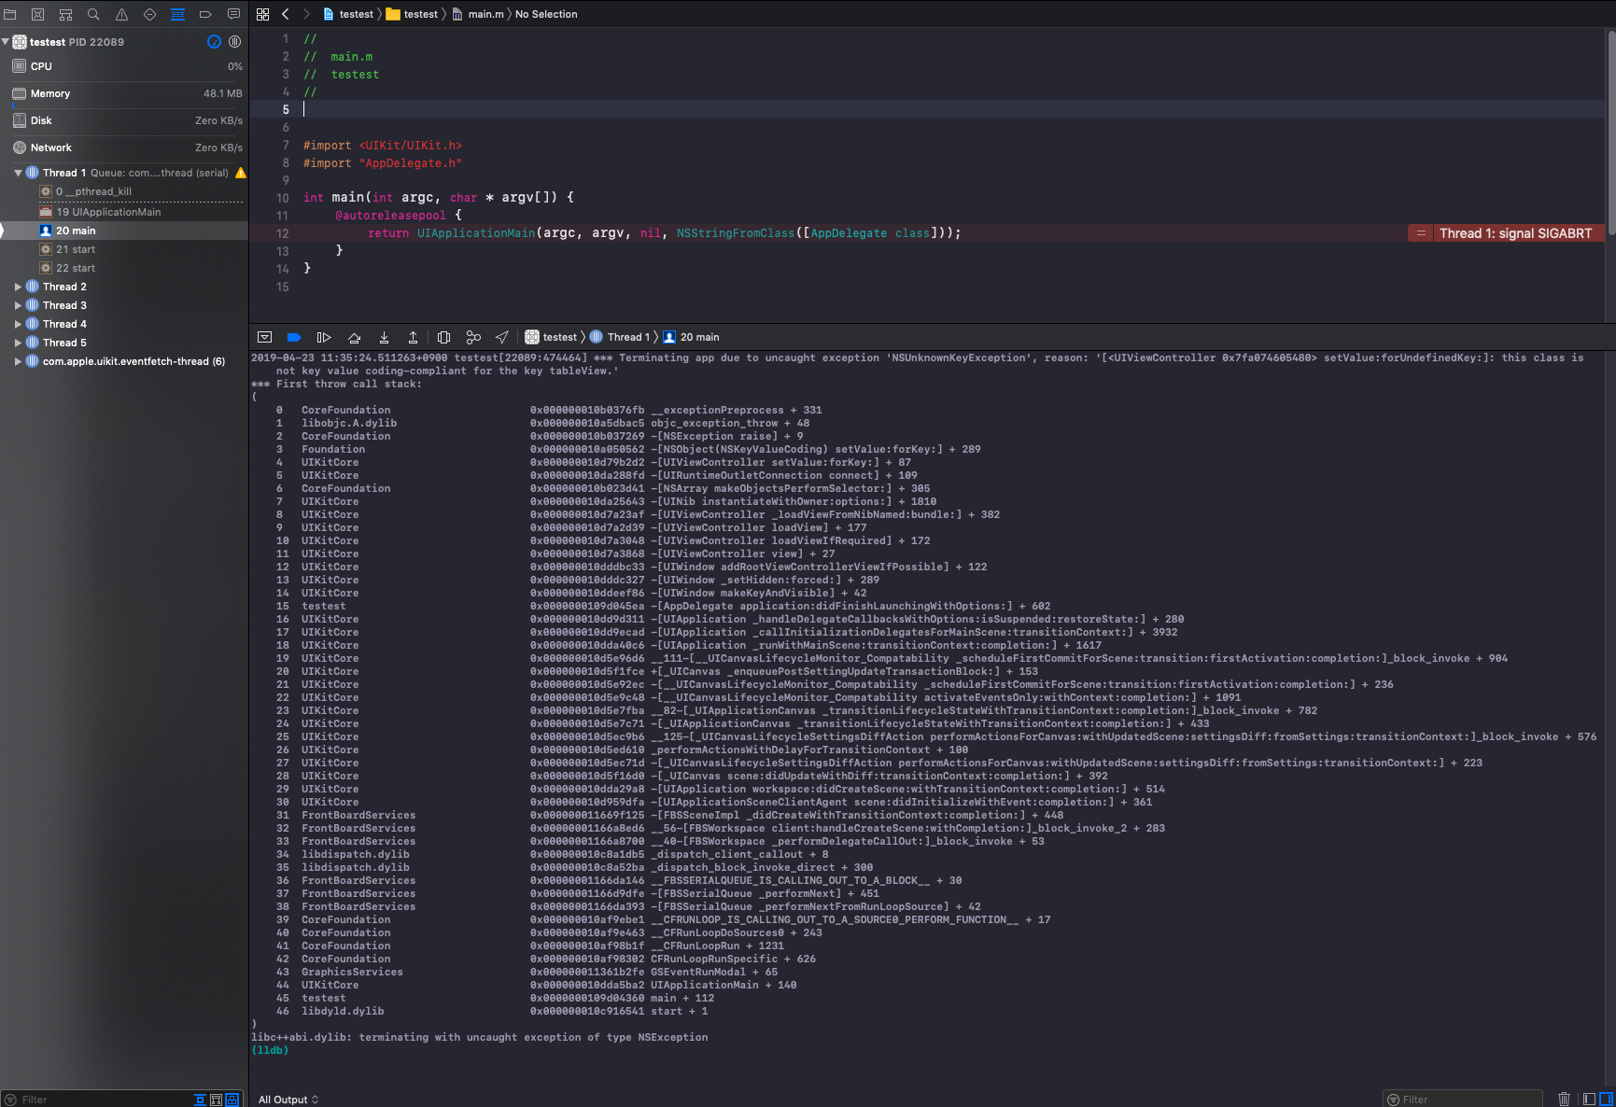Viewport: 1616px width, 1107px height.
Task: Click the debug navigator filter field
Action: pyautogui.click(x=93, y=1100)
